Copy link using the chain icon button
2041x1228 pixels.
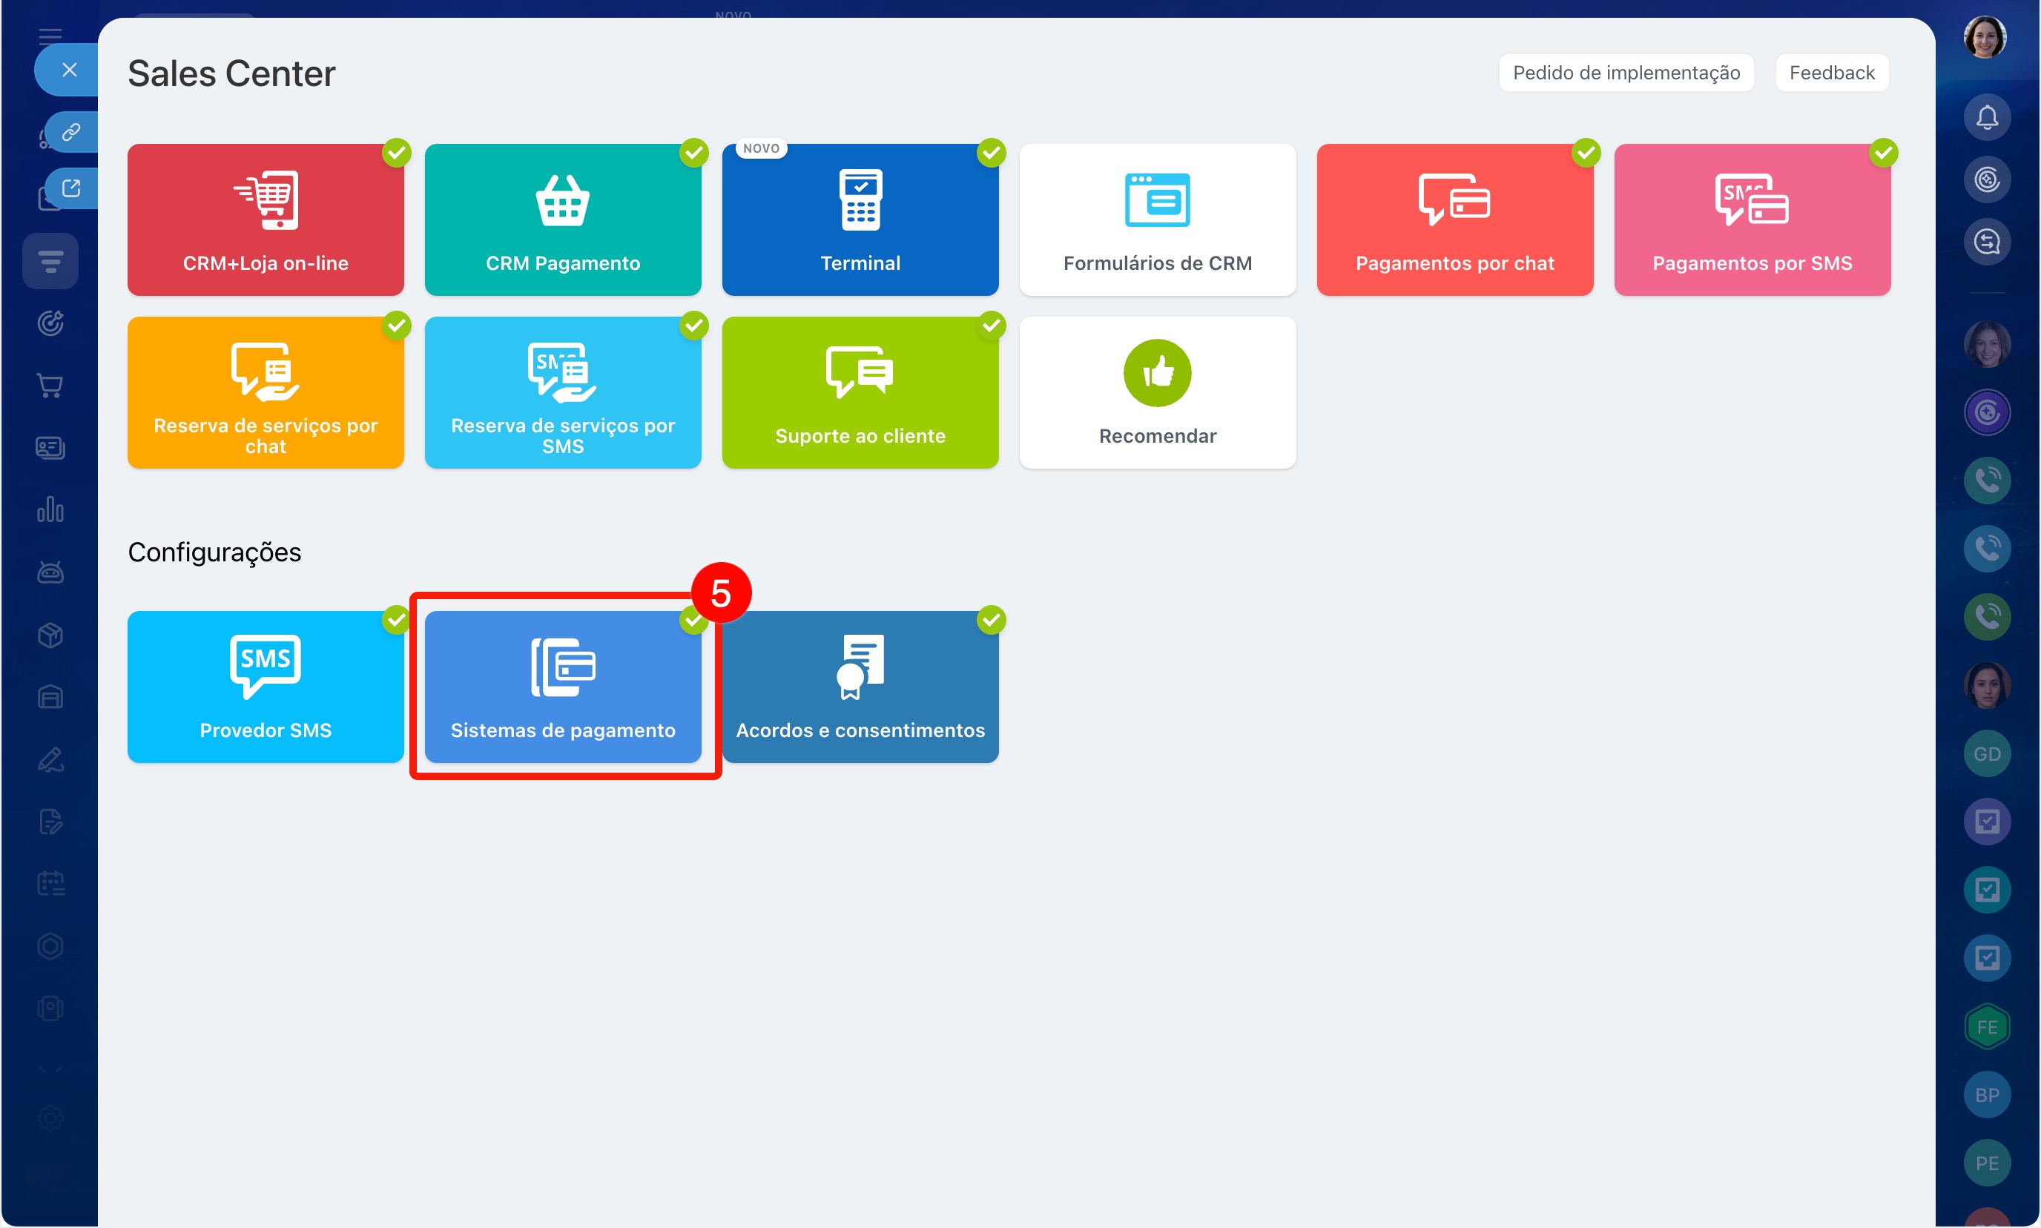coord(71,131)
